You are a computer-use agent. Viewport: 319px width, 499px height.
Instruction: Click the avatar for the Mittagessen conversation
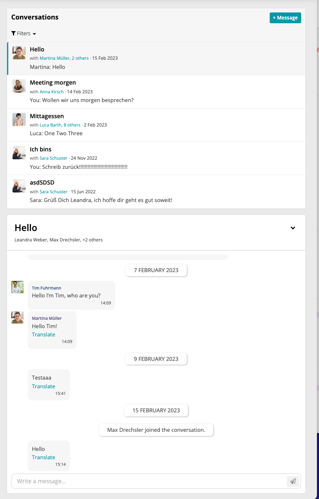[19, 119]
